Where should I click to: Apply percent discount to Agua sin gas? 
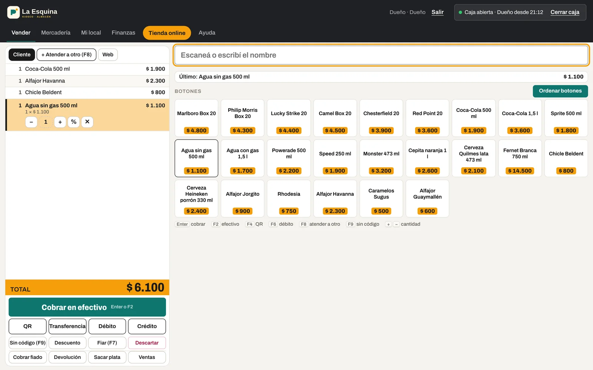click(74, 122)
